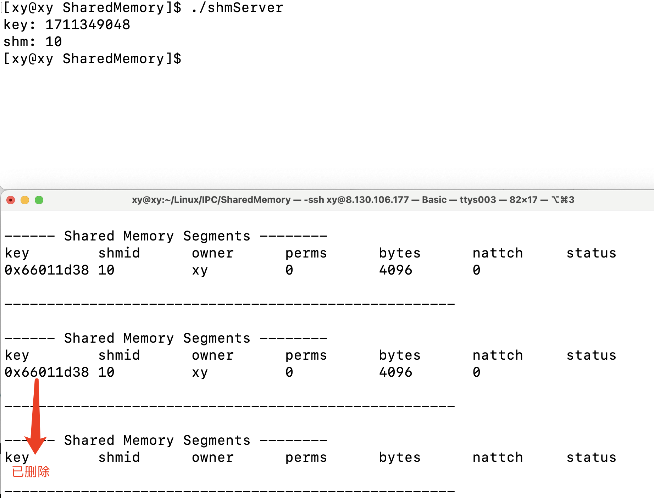
Task: Click key 0x66011d38 in the first table
Action: click(x=47, y=270)
